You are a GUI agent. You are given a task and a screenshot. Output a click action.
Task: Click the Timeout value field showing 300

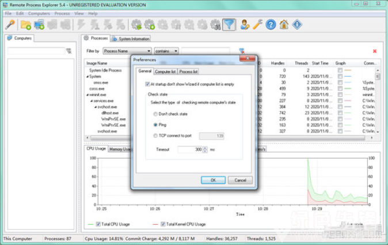coord(190,149)
